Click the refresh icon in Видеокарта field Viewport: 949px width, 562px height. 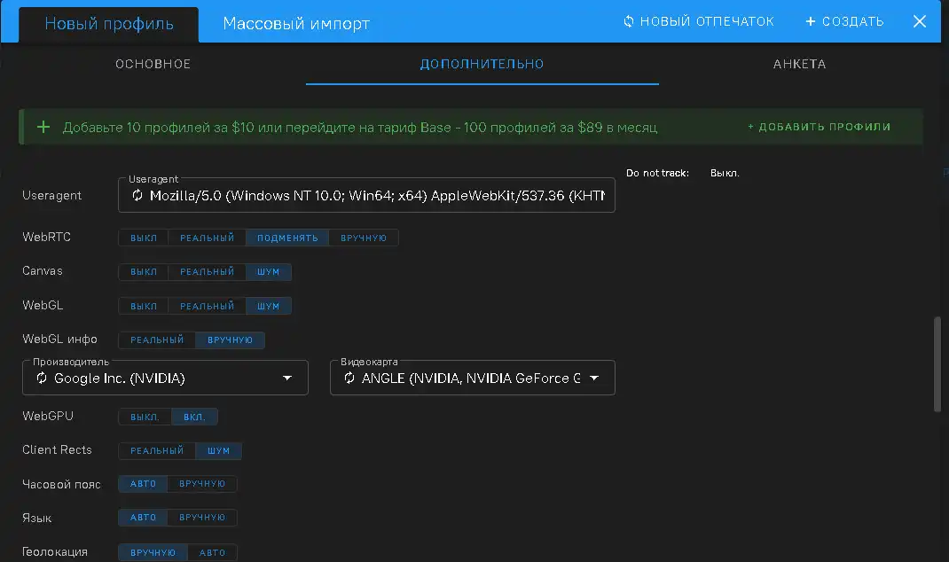pyautogui.click(x=349, y=379)
